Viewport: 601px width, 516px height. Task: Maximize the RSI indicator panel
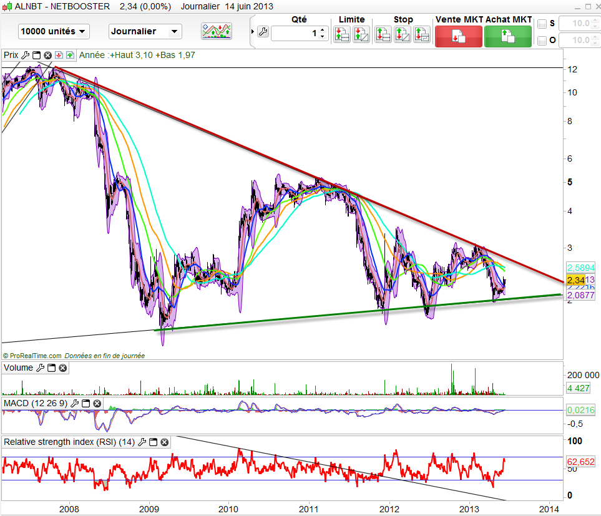[x=152, y=442]
